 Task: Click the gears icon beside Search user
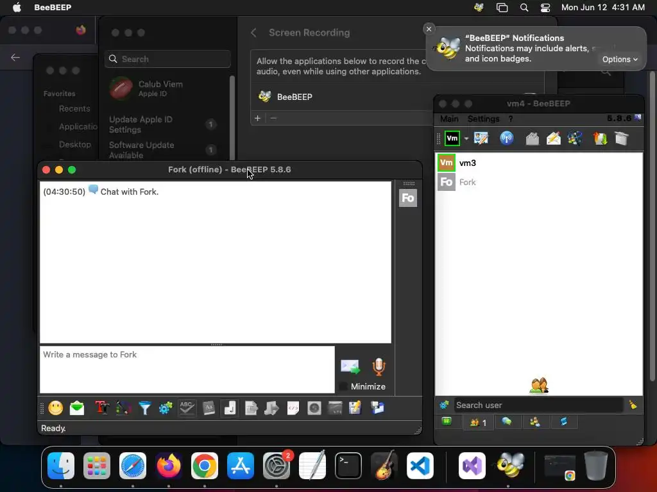444,405
